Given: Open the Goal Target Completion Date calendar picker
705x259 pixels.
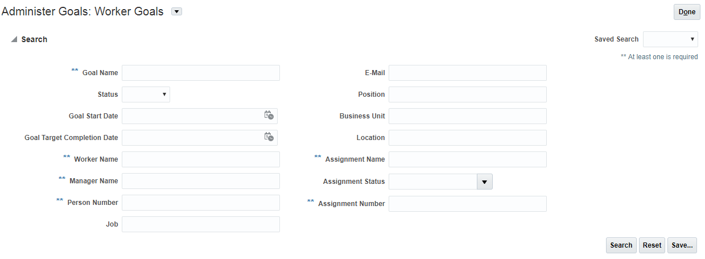Looking at the screenshot, I should point(269,137).
